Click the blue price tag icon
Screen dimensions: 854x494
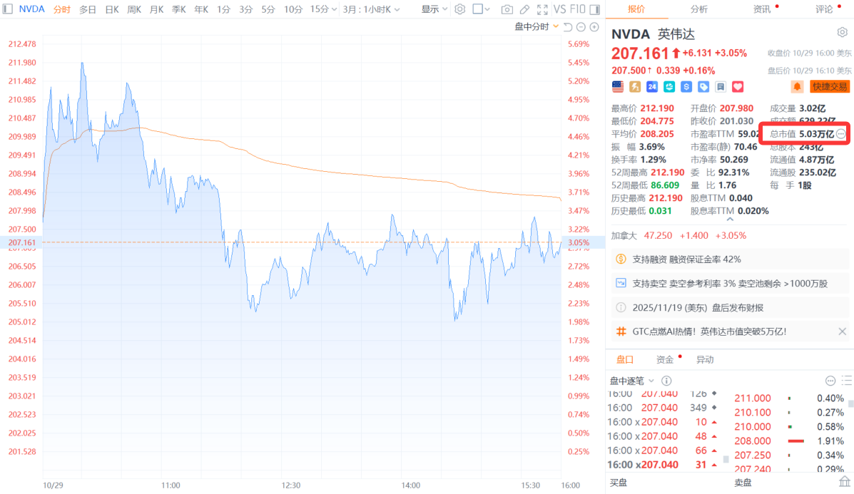(x=703, y=86)
